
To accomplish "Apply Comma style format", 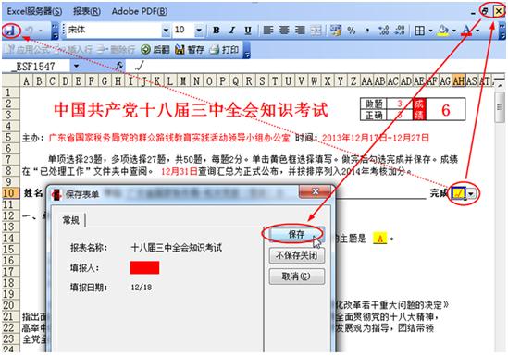I will coord(367,31).
